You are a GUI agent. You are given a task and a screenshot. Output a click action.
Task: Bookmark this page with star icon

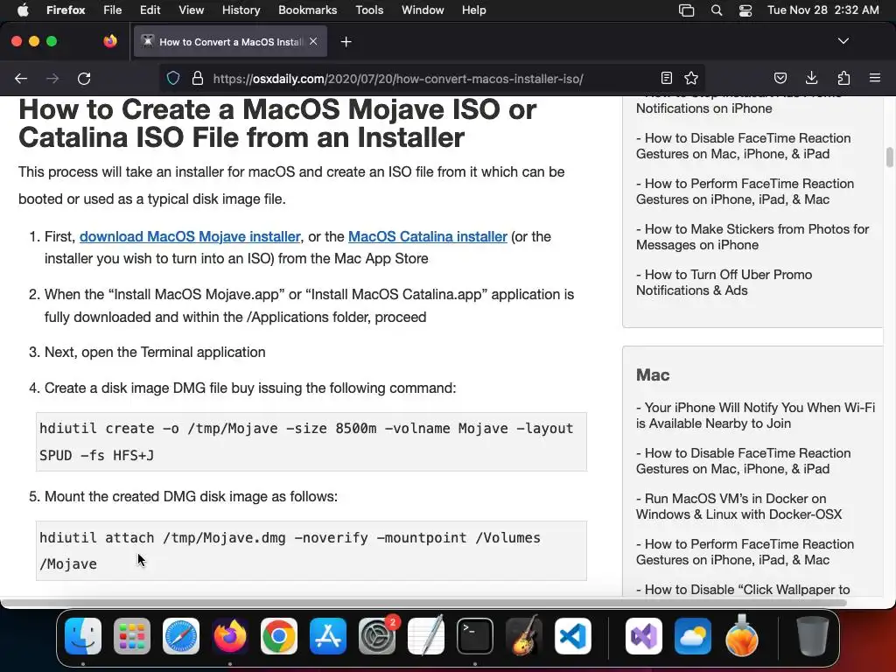coord(691,78)
